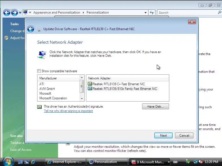
Task: Click the green checkmark tray icon
Action: pos(188,162)
